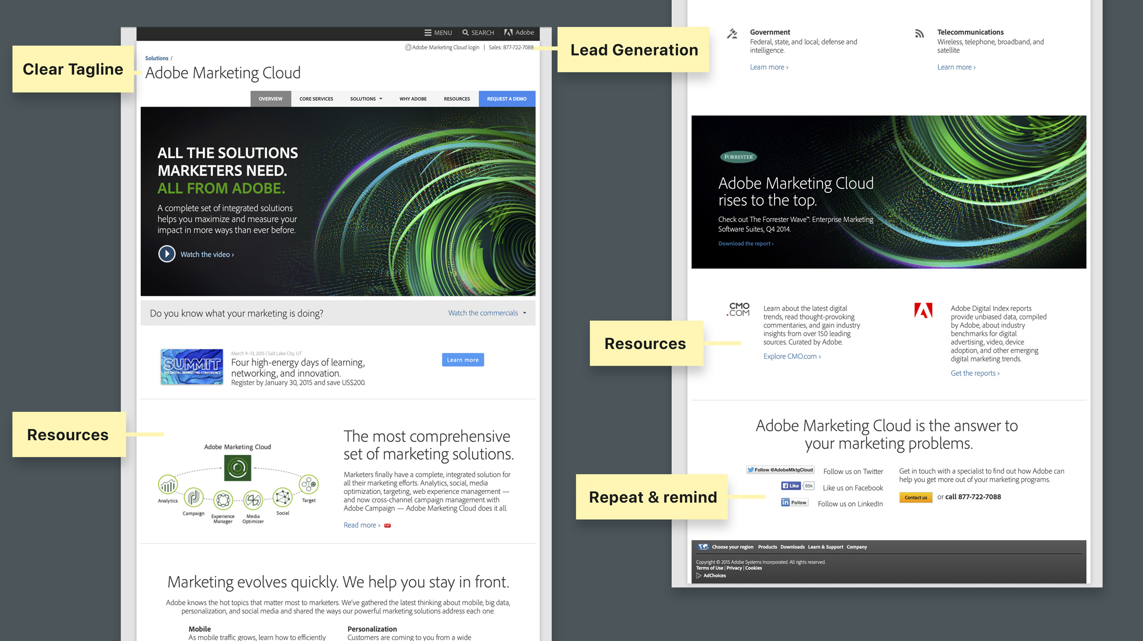Click Follow @AdobeMktgCloud Twitter button
The height and width of the screenshot is (641, 1143).
[780, 470]
